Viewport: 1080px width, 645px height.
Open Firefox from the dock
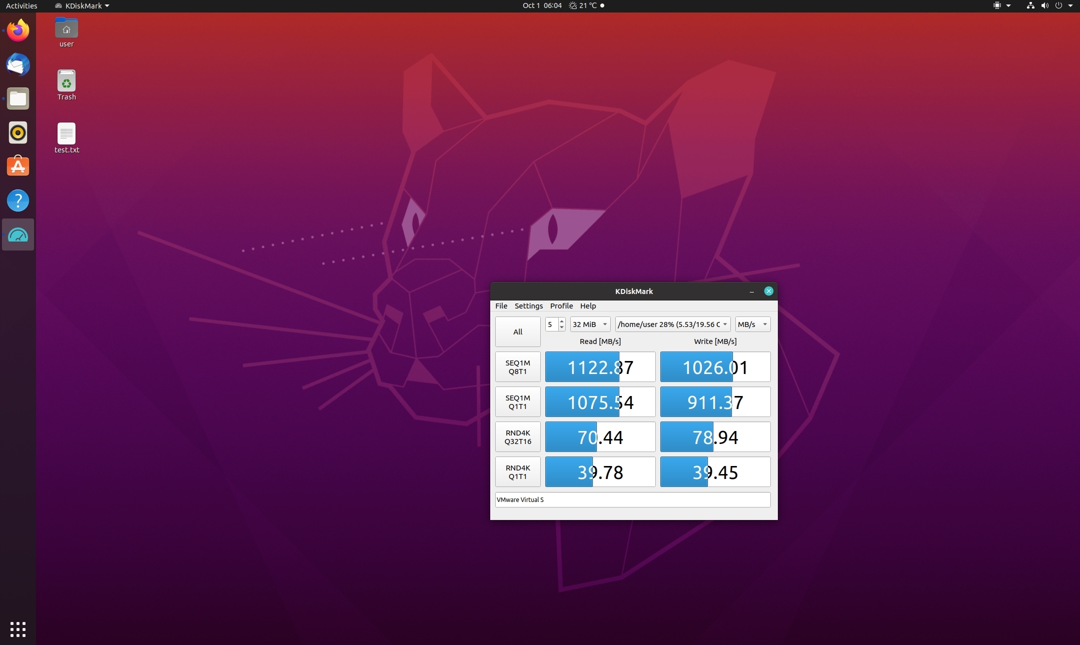[18, 30]
